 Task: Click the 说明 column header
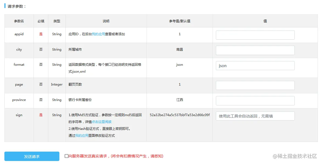(x=106, y=21)
